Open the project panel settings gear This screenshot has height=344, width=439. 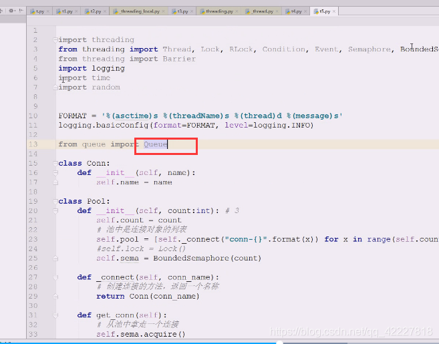(11, 11)
